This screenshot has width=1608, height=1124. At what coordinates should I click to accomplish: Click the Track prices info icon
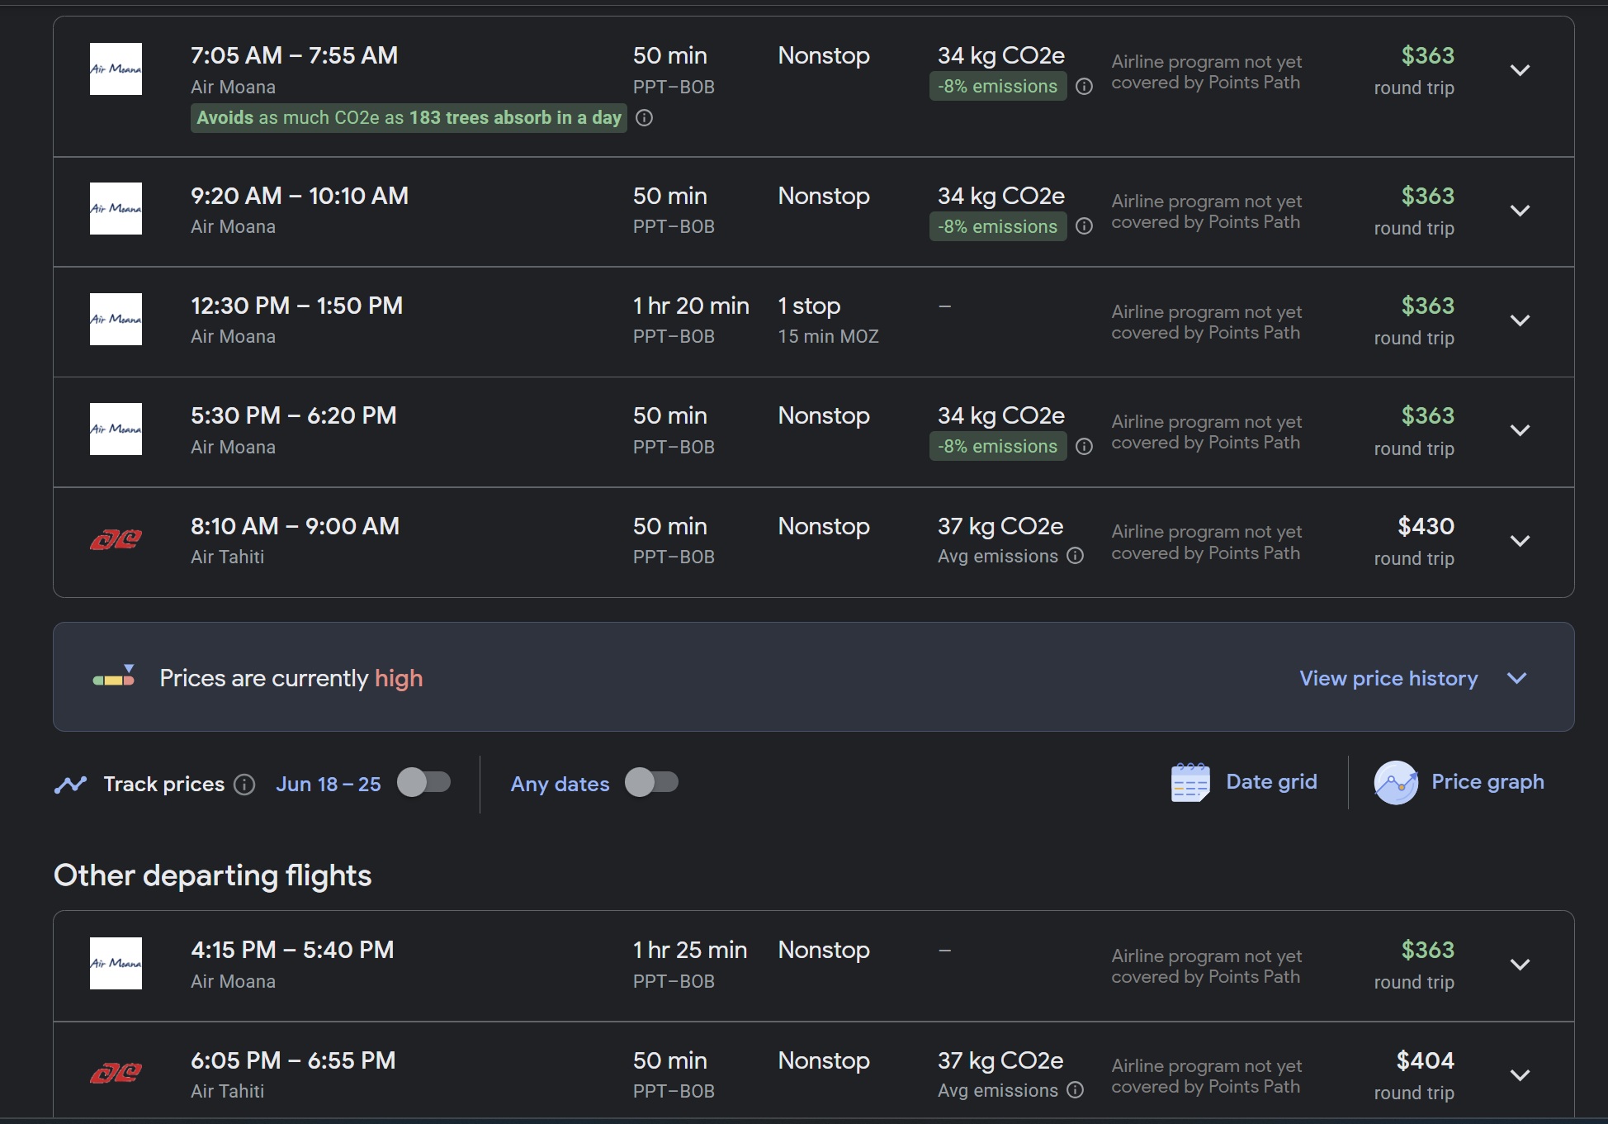(x=244, y=785)
